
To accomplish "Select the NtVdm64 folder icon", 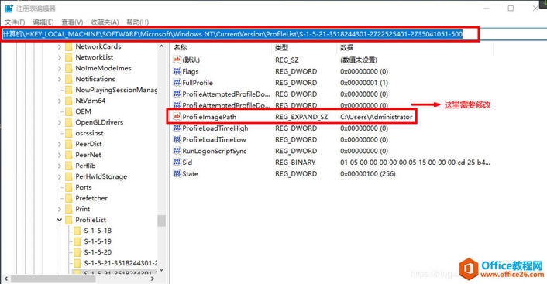I will click(x=69, y=101).
